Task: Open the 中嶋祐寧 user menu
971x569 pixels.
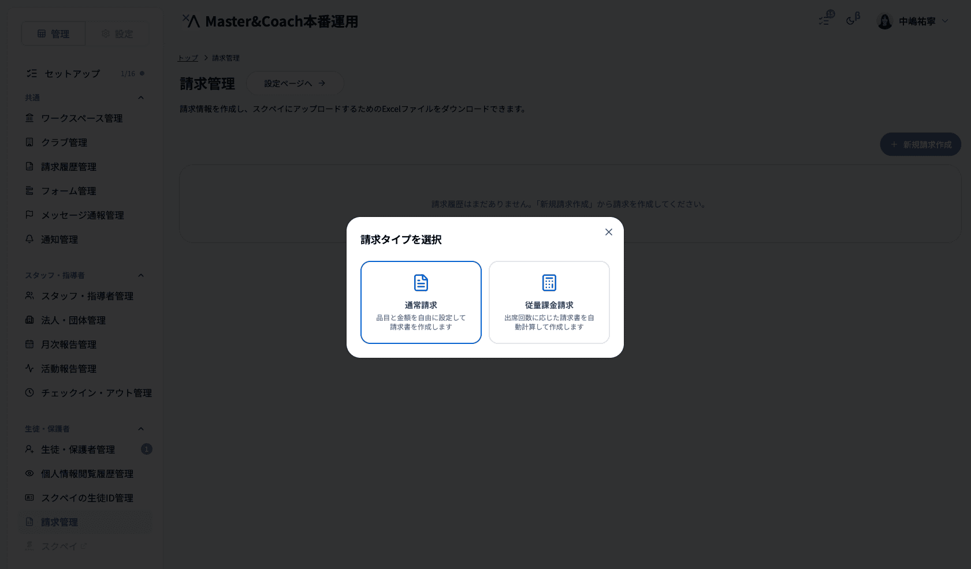Action: pyautogui.click(x=913, y=21)
